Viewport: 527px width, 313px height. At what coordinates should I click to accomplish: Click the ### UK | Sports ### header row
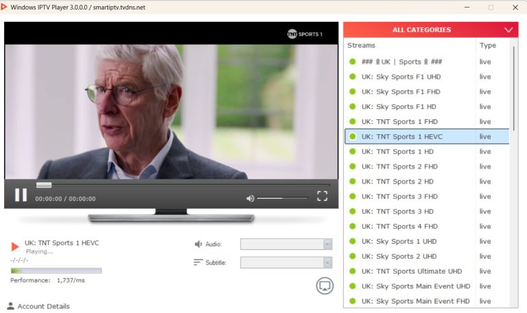[427, 62]
